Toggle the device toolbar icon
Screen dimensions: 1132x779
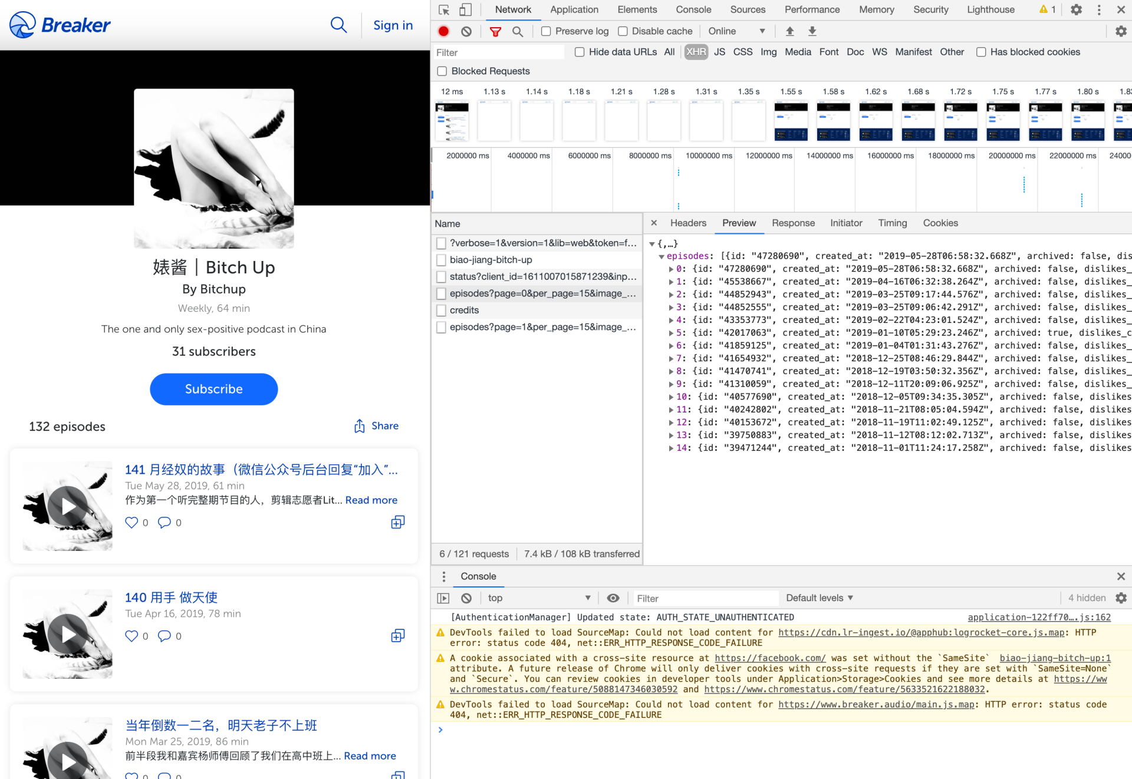tap(465, 9)
